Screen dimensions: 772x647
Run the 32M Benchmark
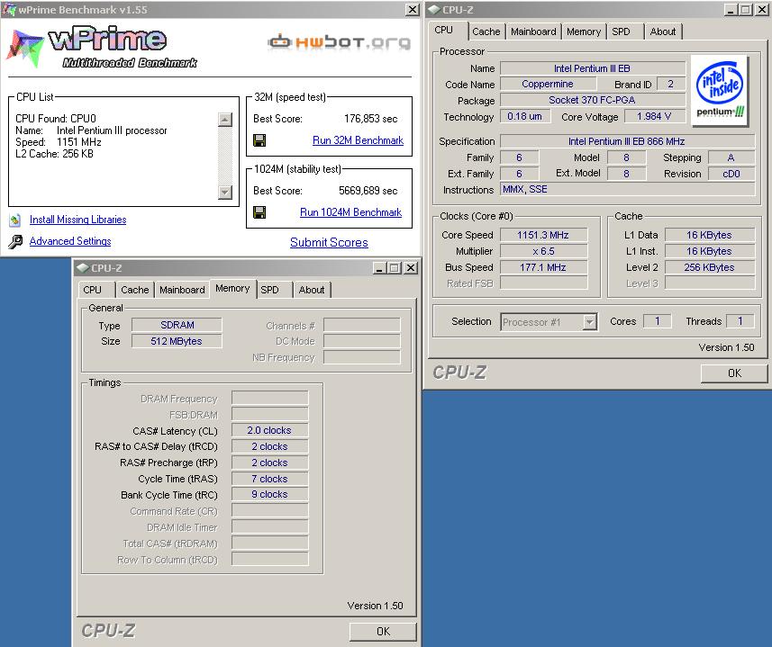coord(358,140)
